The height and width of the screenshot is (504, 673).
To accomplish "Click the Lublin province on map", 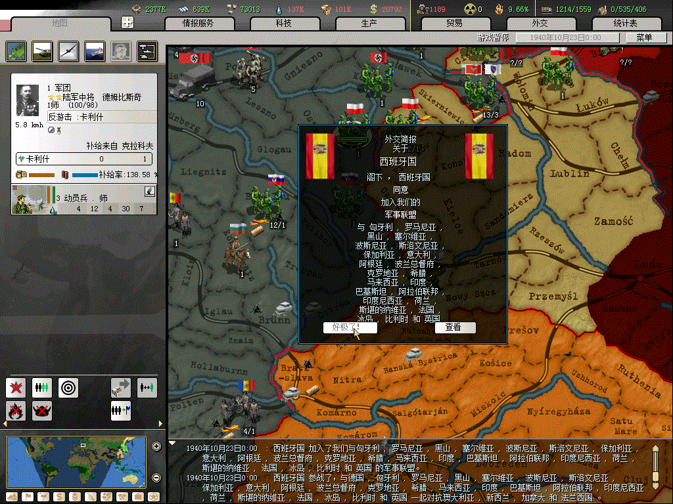I will coord(570,173).
